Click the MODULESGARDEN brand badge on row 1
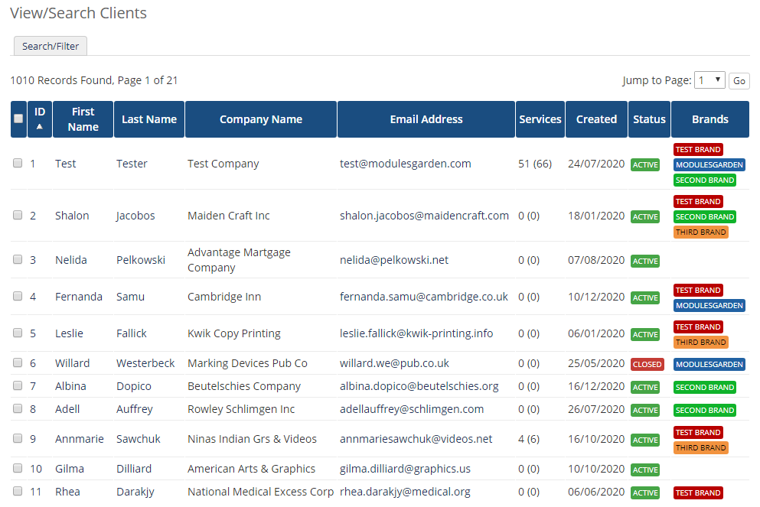This screenshot has width=760, height=507. pos(709,164)
